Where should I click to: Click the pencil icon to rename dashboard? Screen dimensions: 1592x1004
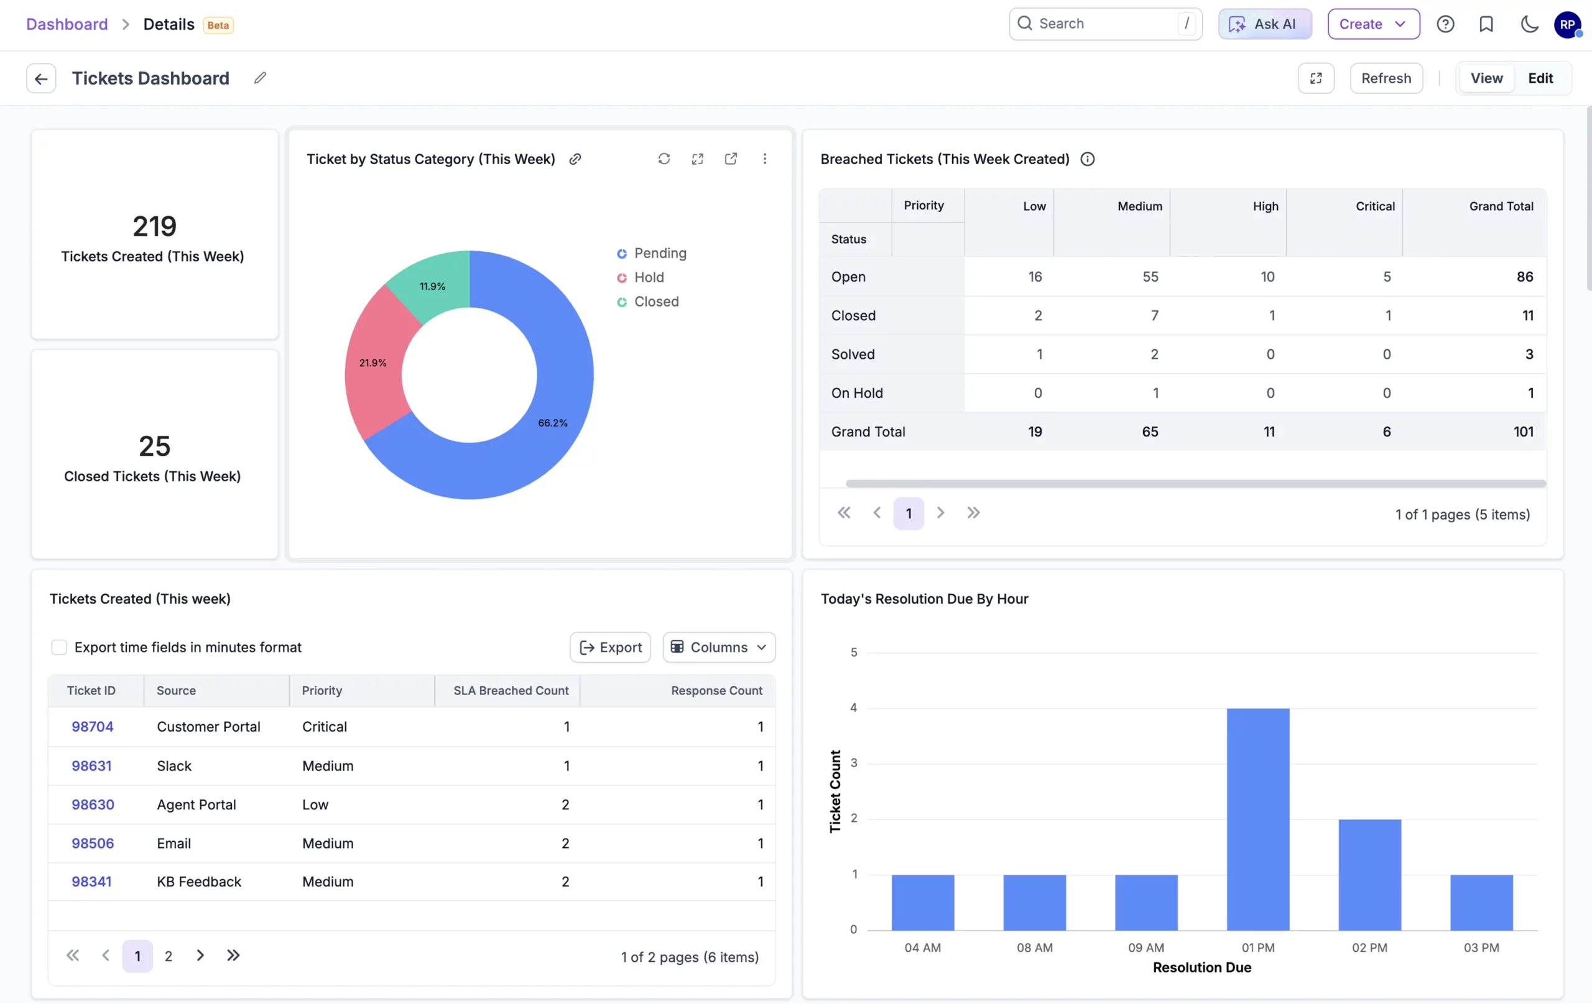point(260,78)
